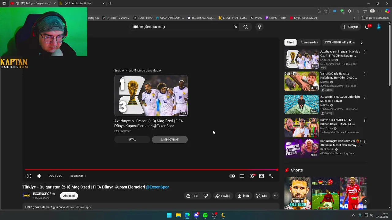Viewport: 392px width, 220px height.
Task: Open Spotify from taskbar
Action: tap(205, 215)
